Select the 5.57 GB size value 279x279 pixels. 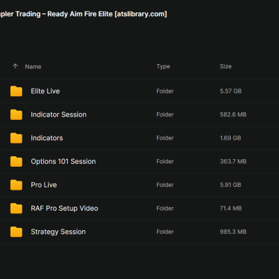click(231, 91)
